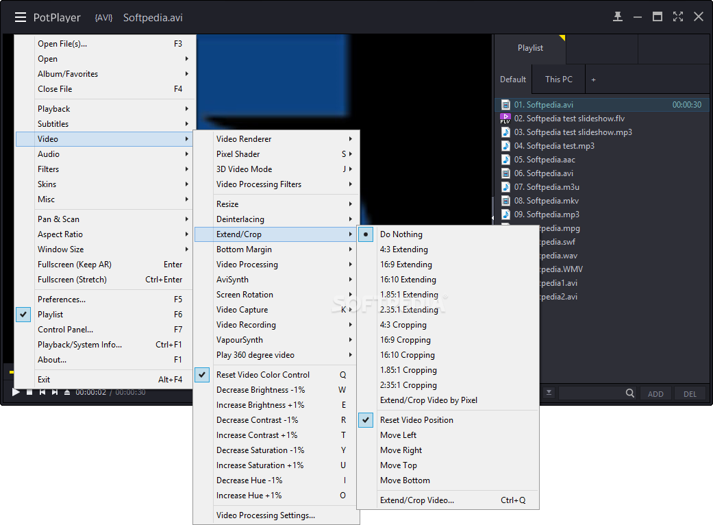Image resolution: width=713 pixels, height=525 pixels.
Task: Expand the Audio submenu
Action: (x=105, y=154)
